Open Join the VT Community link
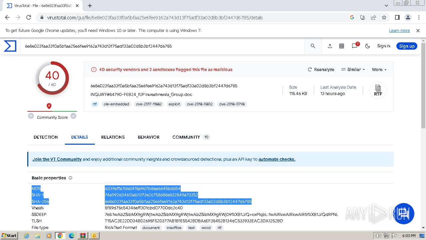The height and width of the screenshot is (240, 426). pos(57,159)
